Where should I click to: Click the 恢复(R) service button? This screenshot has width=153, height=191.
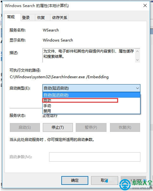(x=125, y=128)
